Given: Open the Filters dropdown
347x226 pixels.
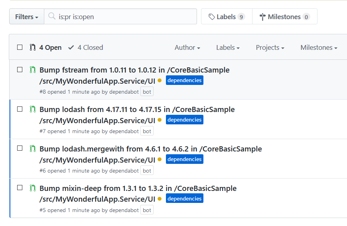Looking at the screenshot, I should point(27,17).
